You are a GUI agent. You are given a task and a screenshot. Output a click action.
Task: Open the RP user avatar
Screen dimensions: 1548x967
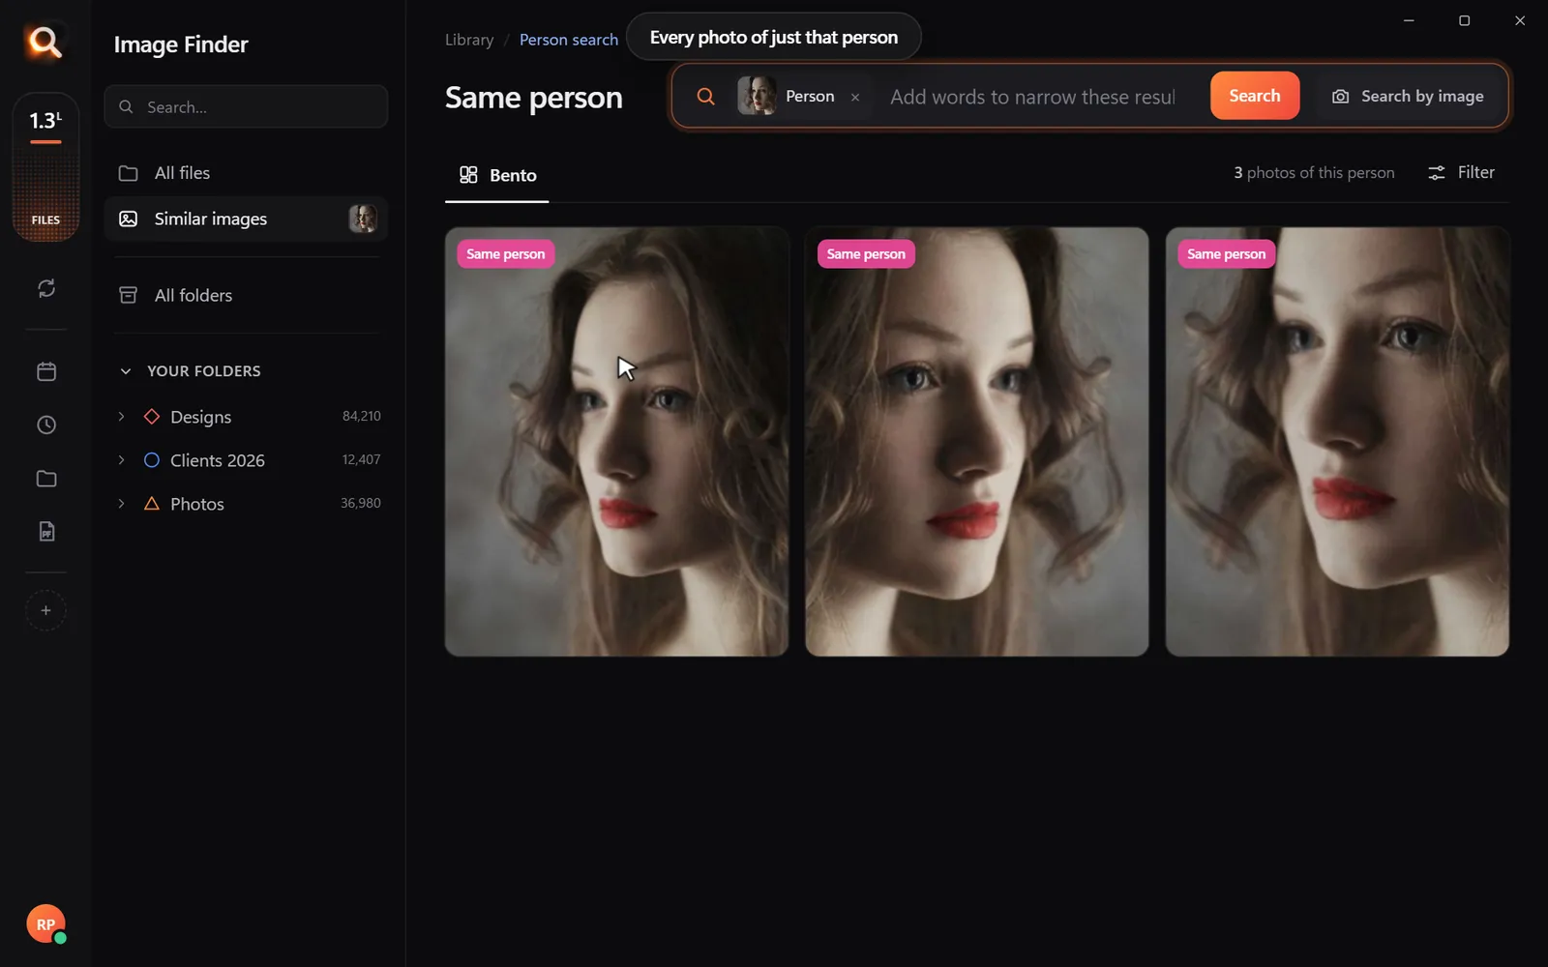pos(45,924)
